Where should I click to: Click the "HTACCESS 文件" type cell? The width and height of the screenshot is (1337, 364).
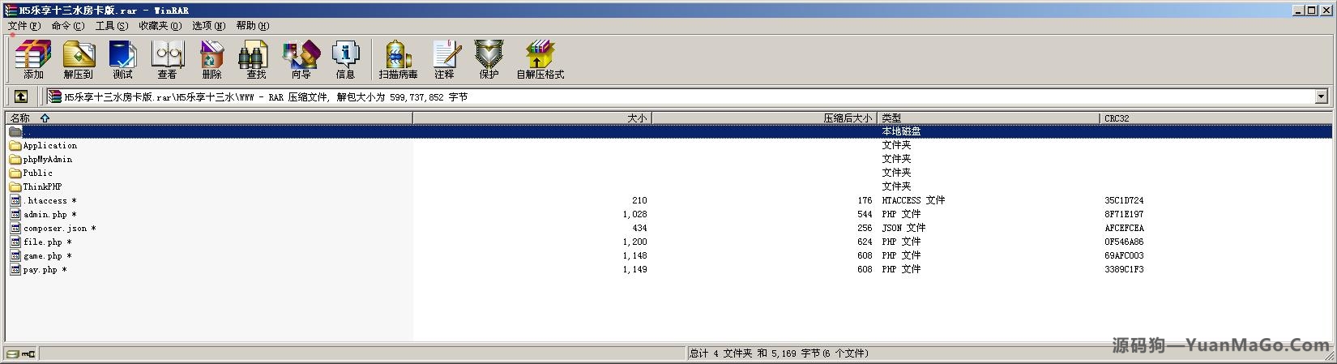coord(913,201)
